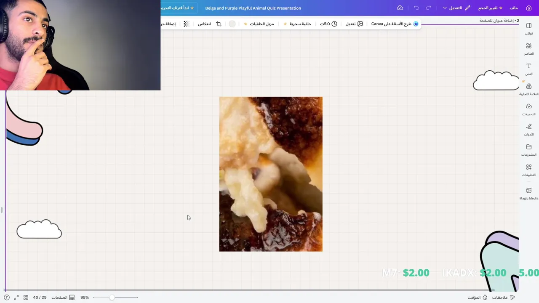Open the Timer (المؤقت) in bottom bar
Viewport: 539px width, 303px height.
click(x=477, y=298)
